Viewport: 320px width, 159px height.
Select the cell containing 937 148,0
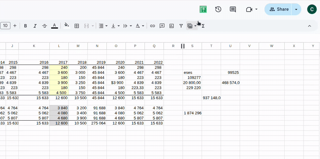(211, 98)
